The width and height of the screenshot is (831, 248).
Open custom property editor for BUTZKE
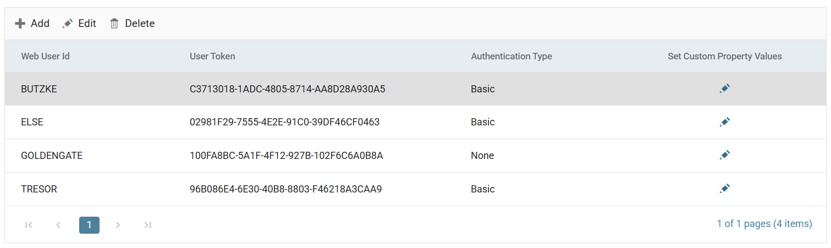pyautogui.click(x=725, y=89)
